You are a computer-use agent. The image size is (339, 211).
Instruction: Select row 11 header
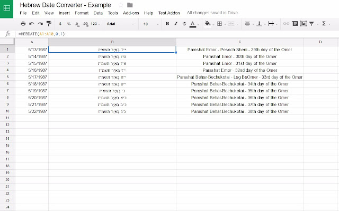point(7,118)
